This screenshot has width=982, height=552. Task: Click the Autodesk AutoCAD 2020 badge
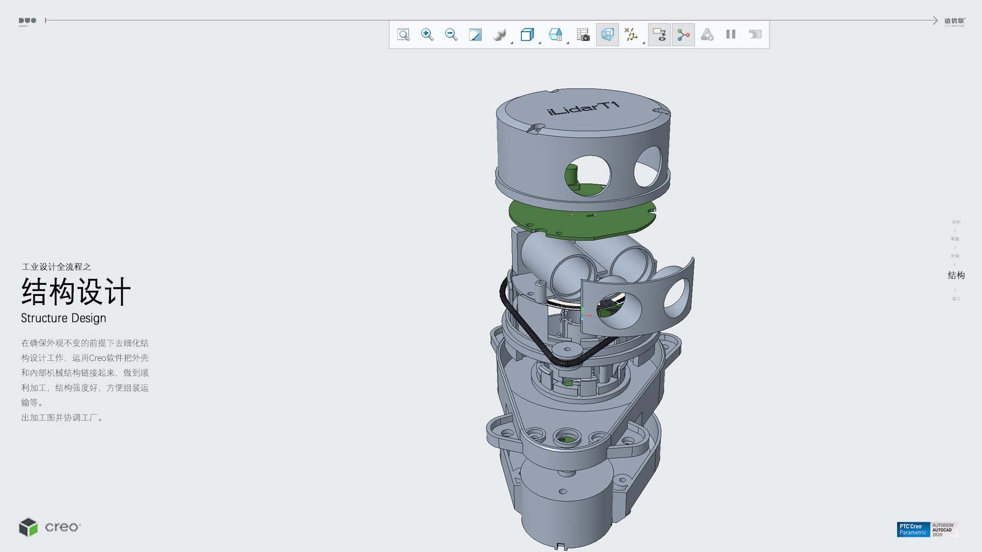[x=944, y=530]
